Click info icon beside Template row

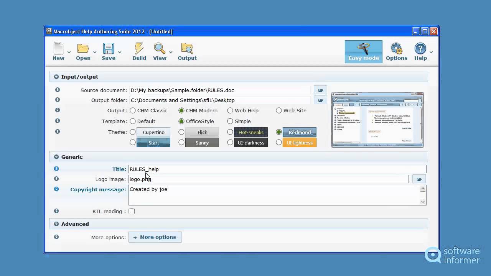(x=57, y=121)
